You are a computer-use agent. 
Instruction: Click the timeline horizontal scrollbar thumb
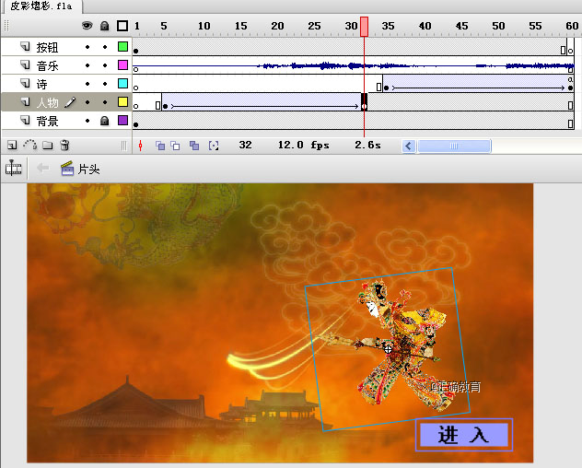tap(454, 146)
